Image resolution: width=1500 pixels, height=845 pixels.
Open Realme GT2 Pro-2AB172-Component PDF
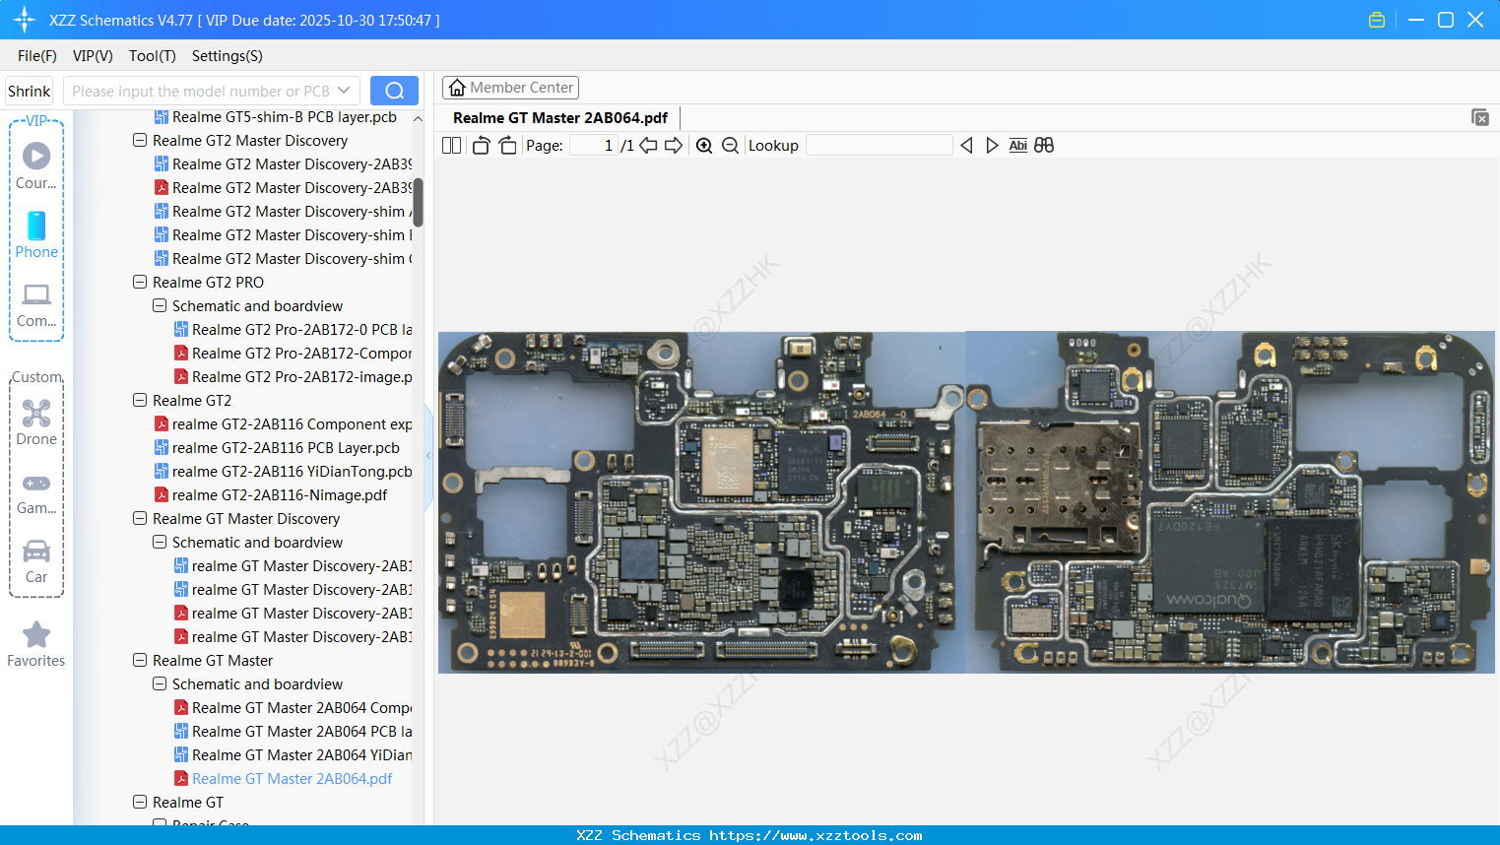pos(301,354)
